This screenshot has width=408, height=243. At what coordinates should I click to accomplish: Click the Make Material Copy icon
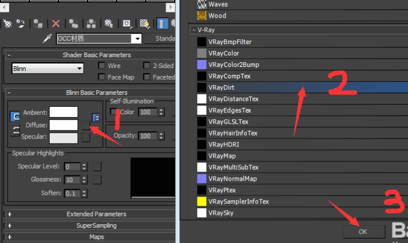[x=73, y=23]
